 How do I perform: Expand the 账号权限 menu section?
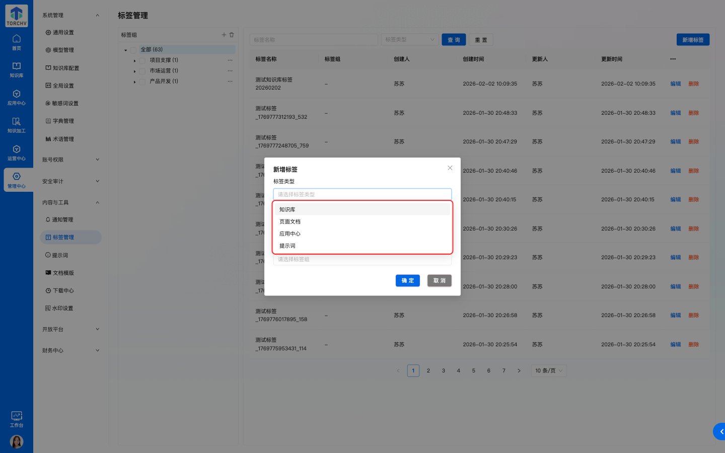click(x=70, y=160)
